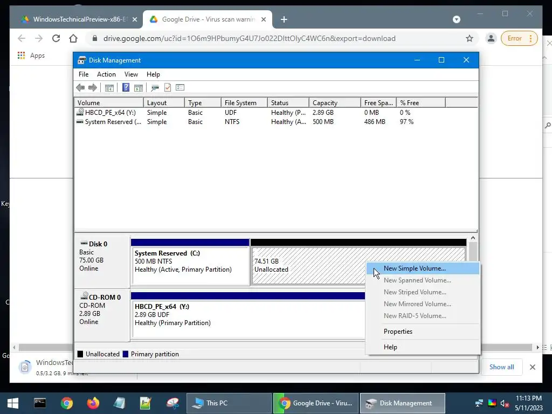This screenshot has height=414, width=552.
Task: Click the Chrome Error update button
Action: pos(519,38)
